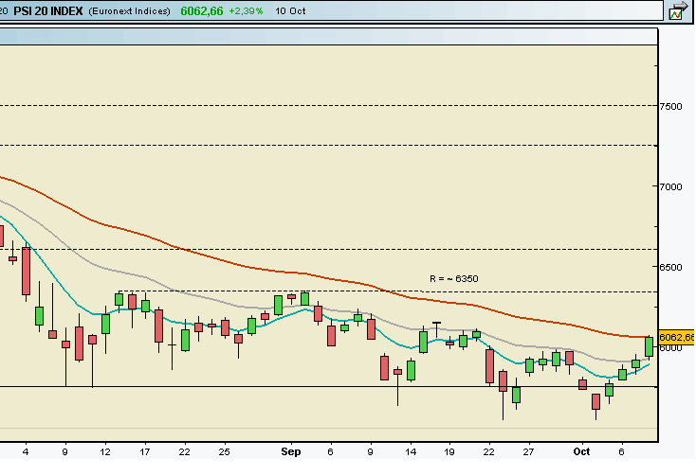Click the 6500 price axis label
696x476 pixels.
[671, 267]
